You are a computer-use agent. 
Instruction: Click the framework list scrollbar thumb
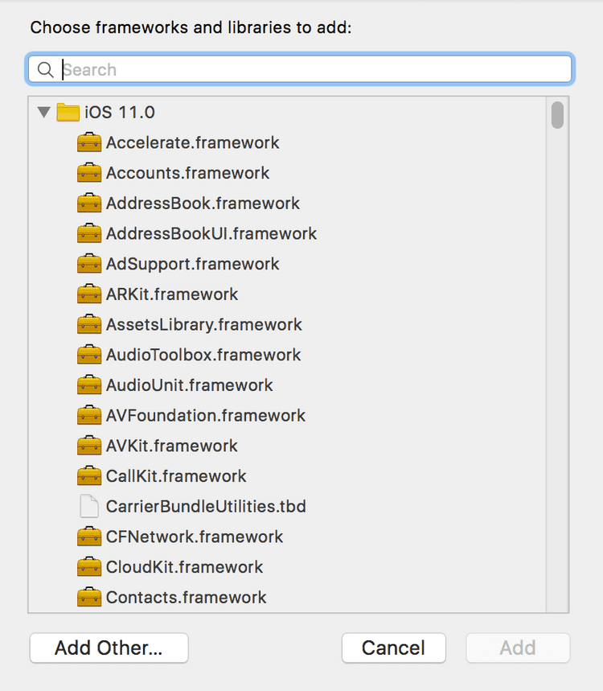[557, 115]
